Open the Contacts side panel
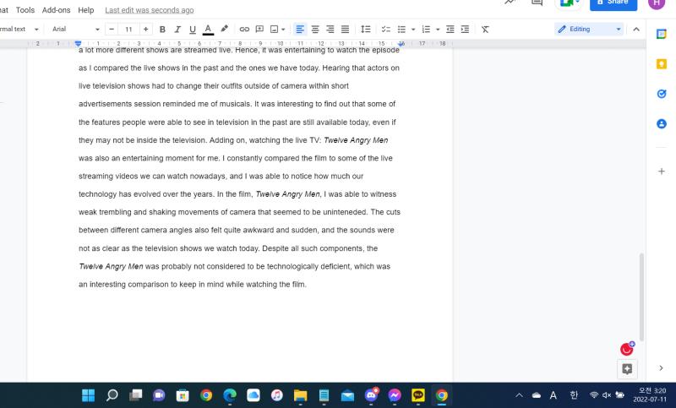Image resolution: width=676 pixels, height=408 pixels. 662,124
